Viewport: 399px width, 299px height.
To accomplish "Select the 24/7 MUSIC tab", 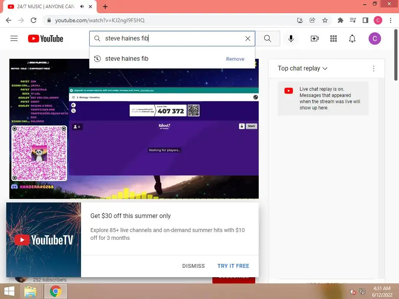I will (46, 7).
